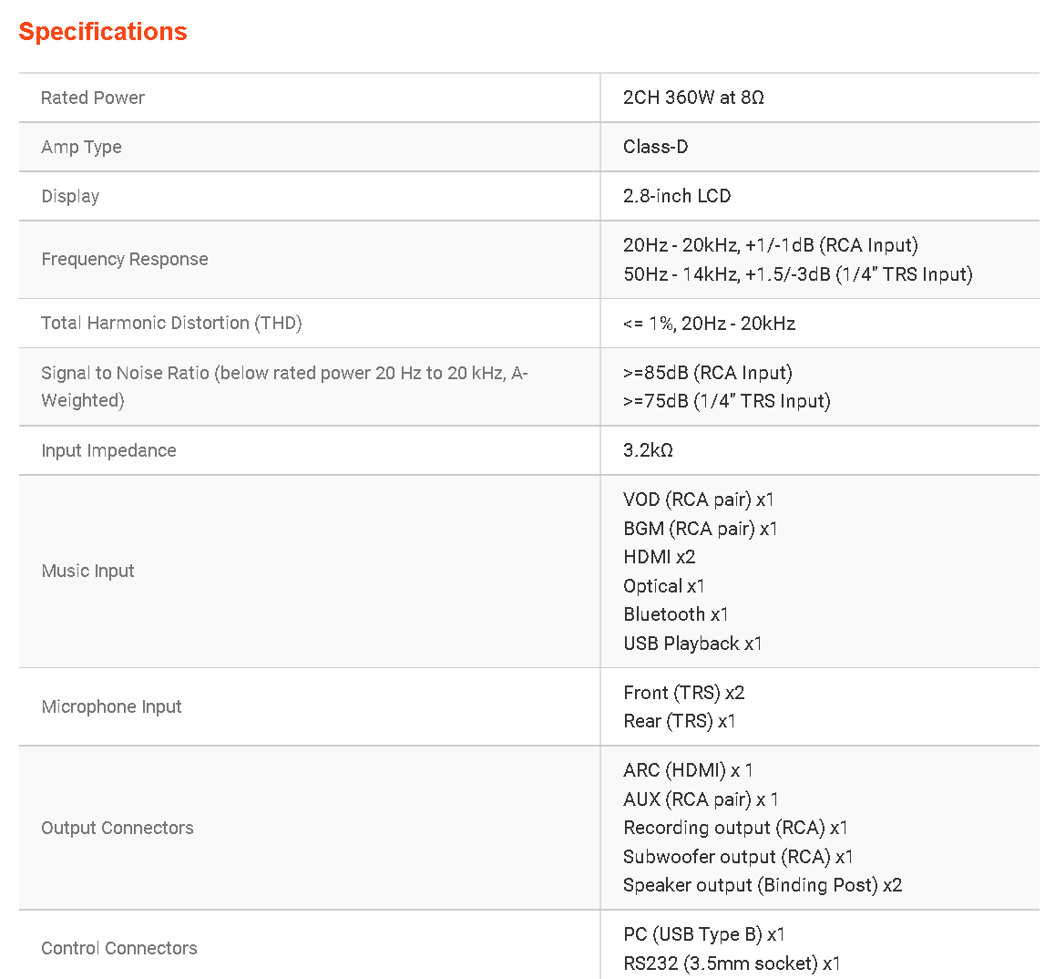Select the Subwoofer output (RCA) x1 line
Viewport: 1055px width, 979px height.
(x=738, y=857)
